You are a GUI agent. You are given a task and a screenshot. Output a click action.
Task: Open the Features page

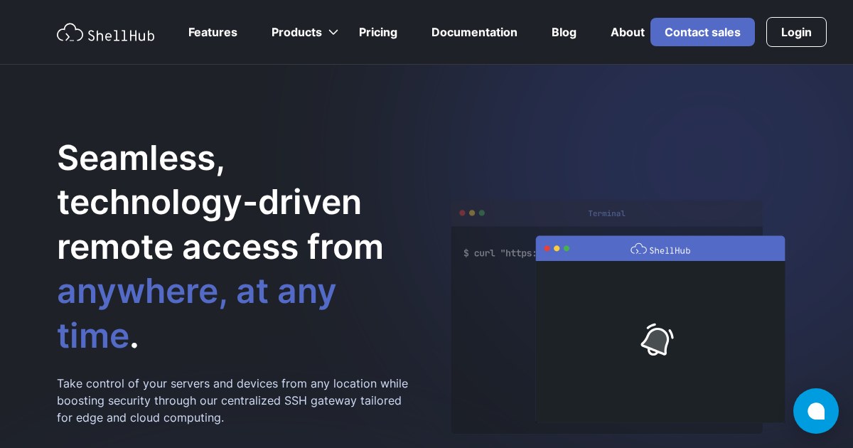click(213, 32)
